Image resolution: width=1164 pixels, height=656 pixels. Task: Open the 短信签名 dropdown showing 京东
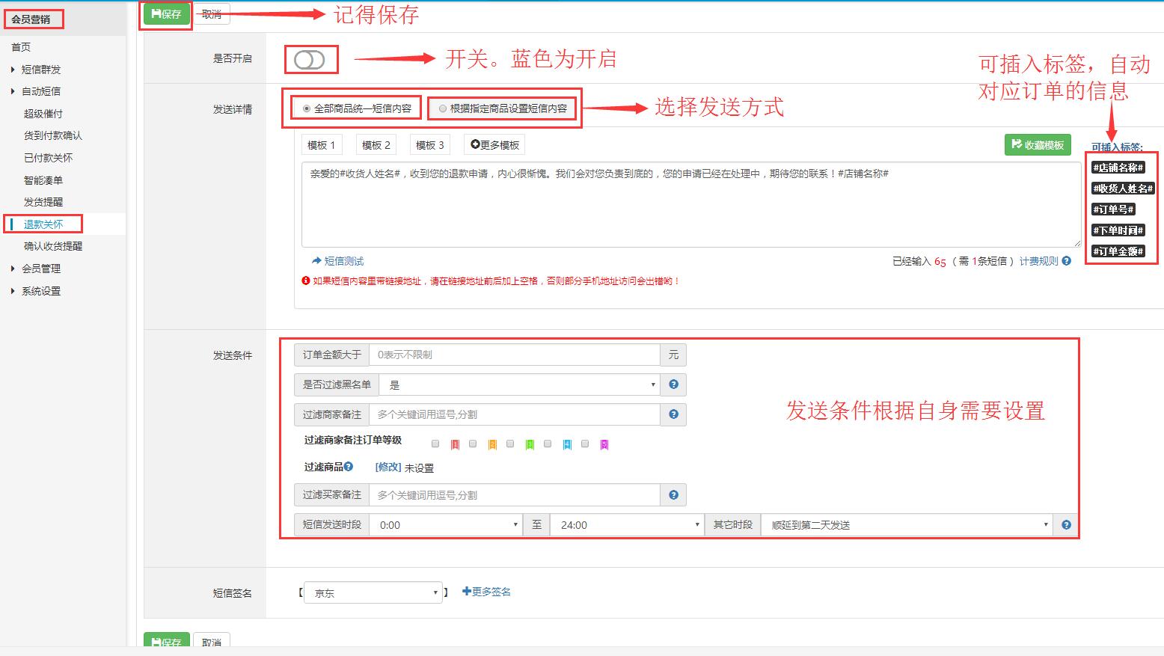click(x=373, y=592)
